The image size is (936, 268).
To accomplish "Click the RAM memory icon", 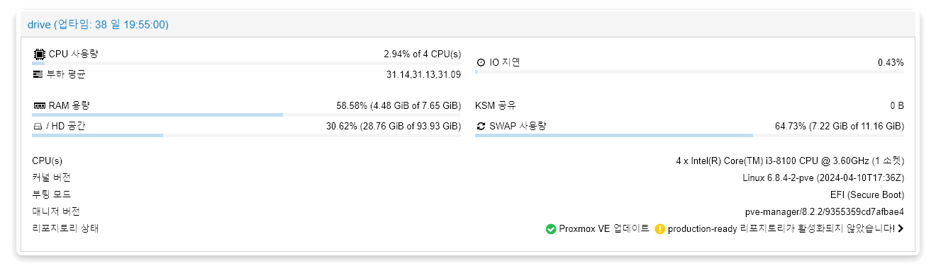I will [39, 106].
